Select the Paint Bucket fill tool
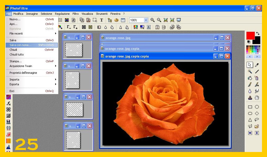The image size is (267, 157). (250, 78)
